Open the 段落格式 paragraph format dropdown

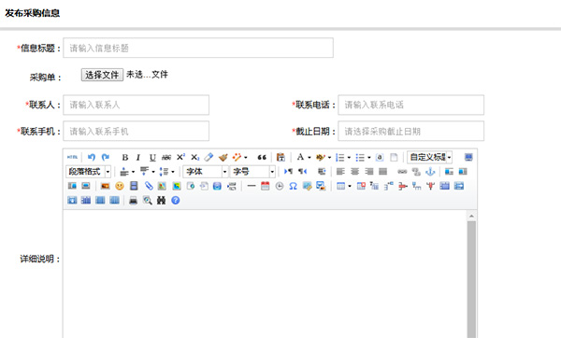tap(89, 172)
